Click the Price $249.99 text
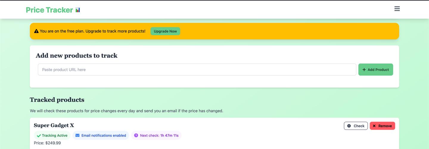 (x=47, y=143)
